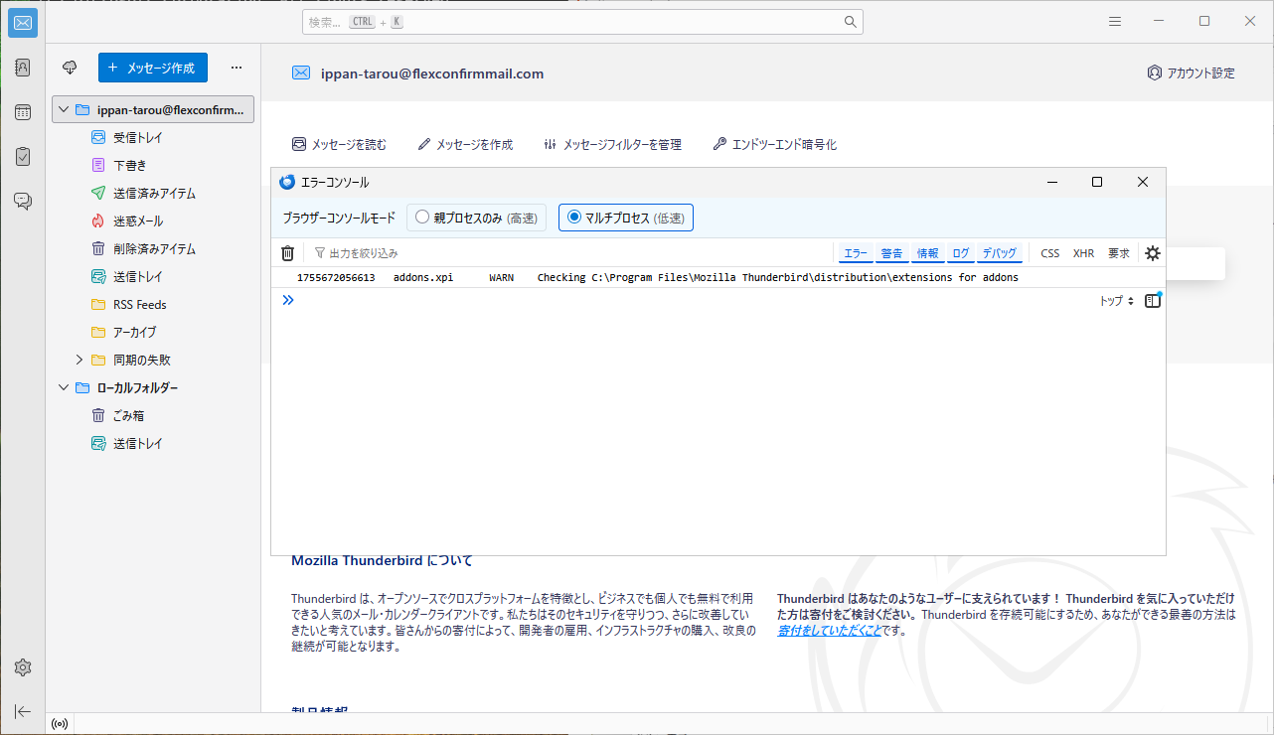Toggle the split console editor pane icon
Viewport: 1274px width, 735px height.
point(1153,299)
